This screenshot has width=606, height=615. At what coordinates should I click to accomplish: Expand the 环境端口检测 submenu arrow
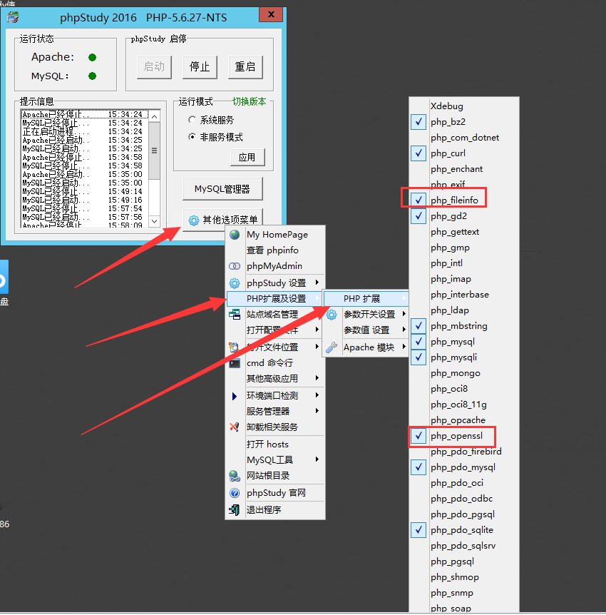click(317, 395)
